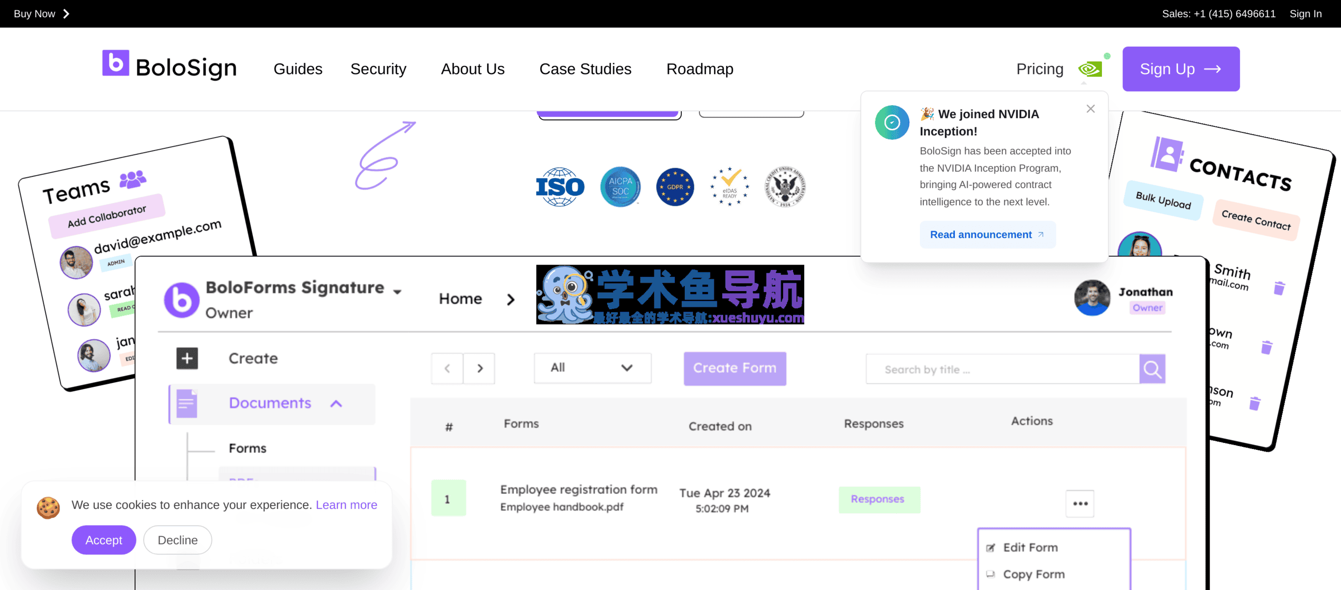Click the Contacts card icon
This screenshot has width=1341, height=590.
[x=1166, y=154]
